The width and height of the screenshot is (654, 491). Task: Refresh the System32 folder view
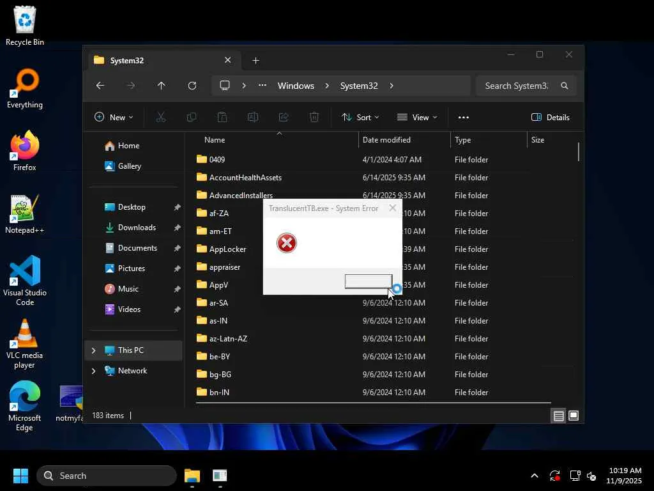pos(192,86)
